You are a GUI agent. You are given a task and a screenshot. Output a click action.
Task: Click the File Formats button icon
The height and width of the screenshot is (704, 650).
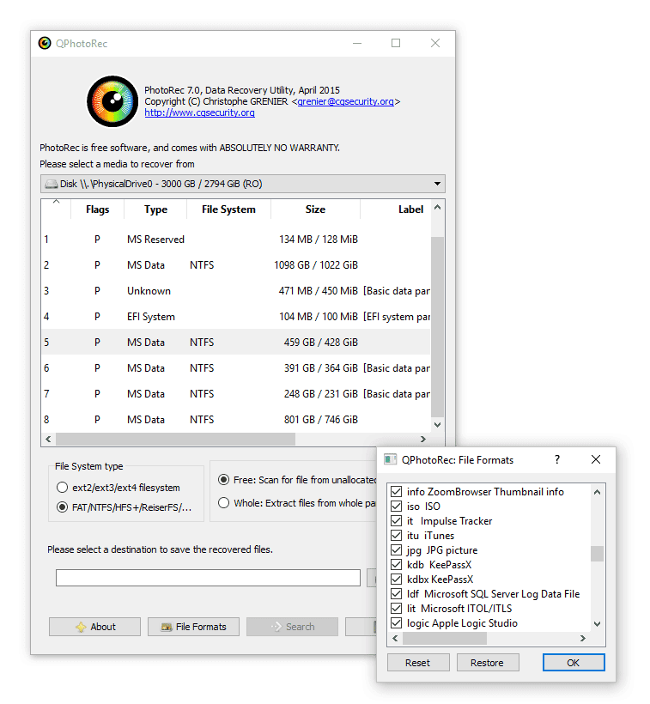[x=166, y=627]
